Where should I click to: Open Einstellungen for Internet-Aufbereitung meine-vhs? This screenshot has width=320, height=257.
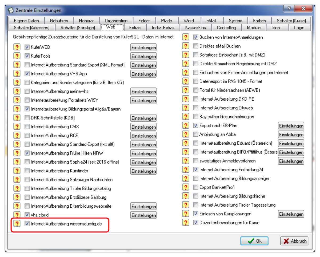pyautogui.click(x=143, y=92)
